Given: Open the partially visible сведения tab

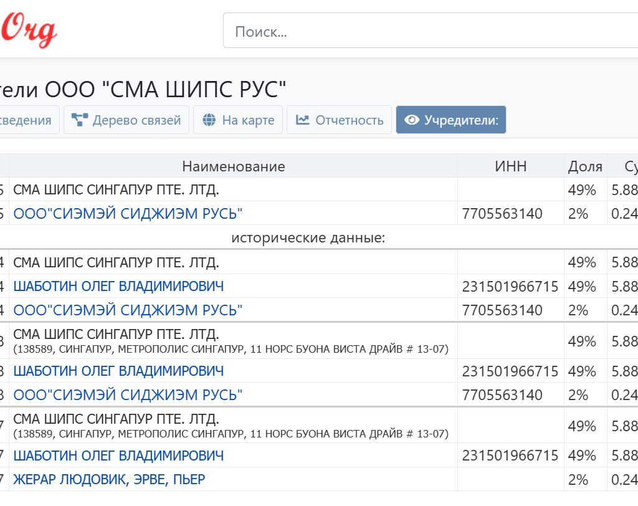Looking at the screenshot, I should tap(26, 120).
